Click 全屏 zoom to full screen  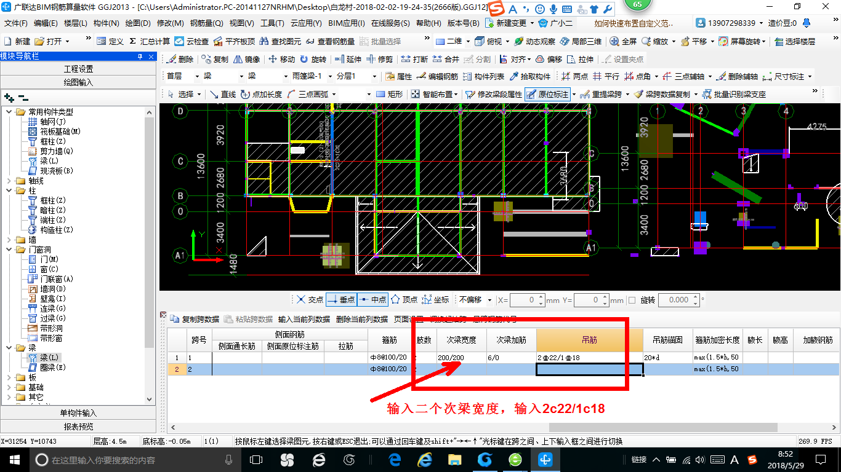pos(623,41)
